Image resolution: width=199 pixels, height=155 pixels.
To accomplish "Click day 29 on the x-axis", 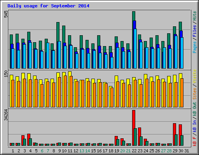I will pos(175,151).
